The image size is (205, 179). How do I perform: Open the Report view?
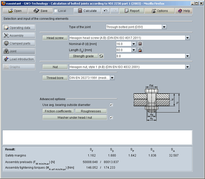132,11
